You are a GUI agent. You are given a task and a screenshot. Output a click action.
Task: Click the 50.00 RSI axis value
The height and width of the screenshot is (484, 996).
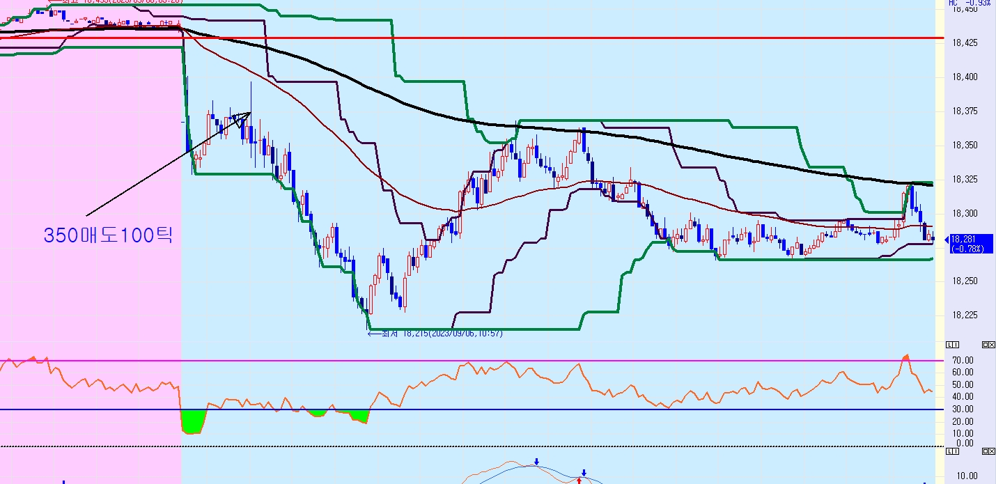coord(963,384)
